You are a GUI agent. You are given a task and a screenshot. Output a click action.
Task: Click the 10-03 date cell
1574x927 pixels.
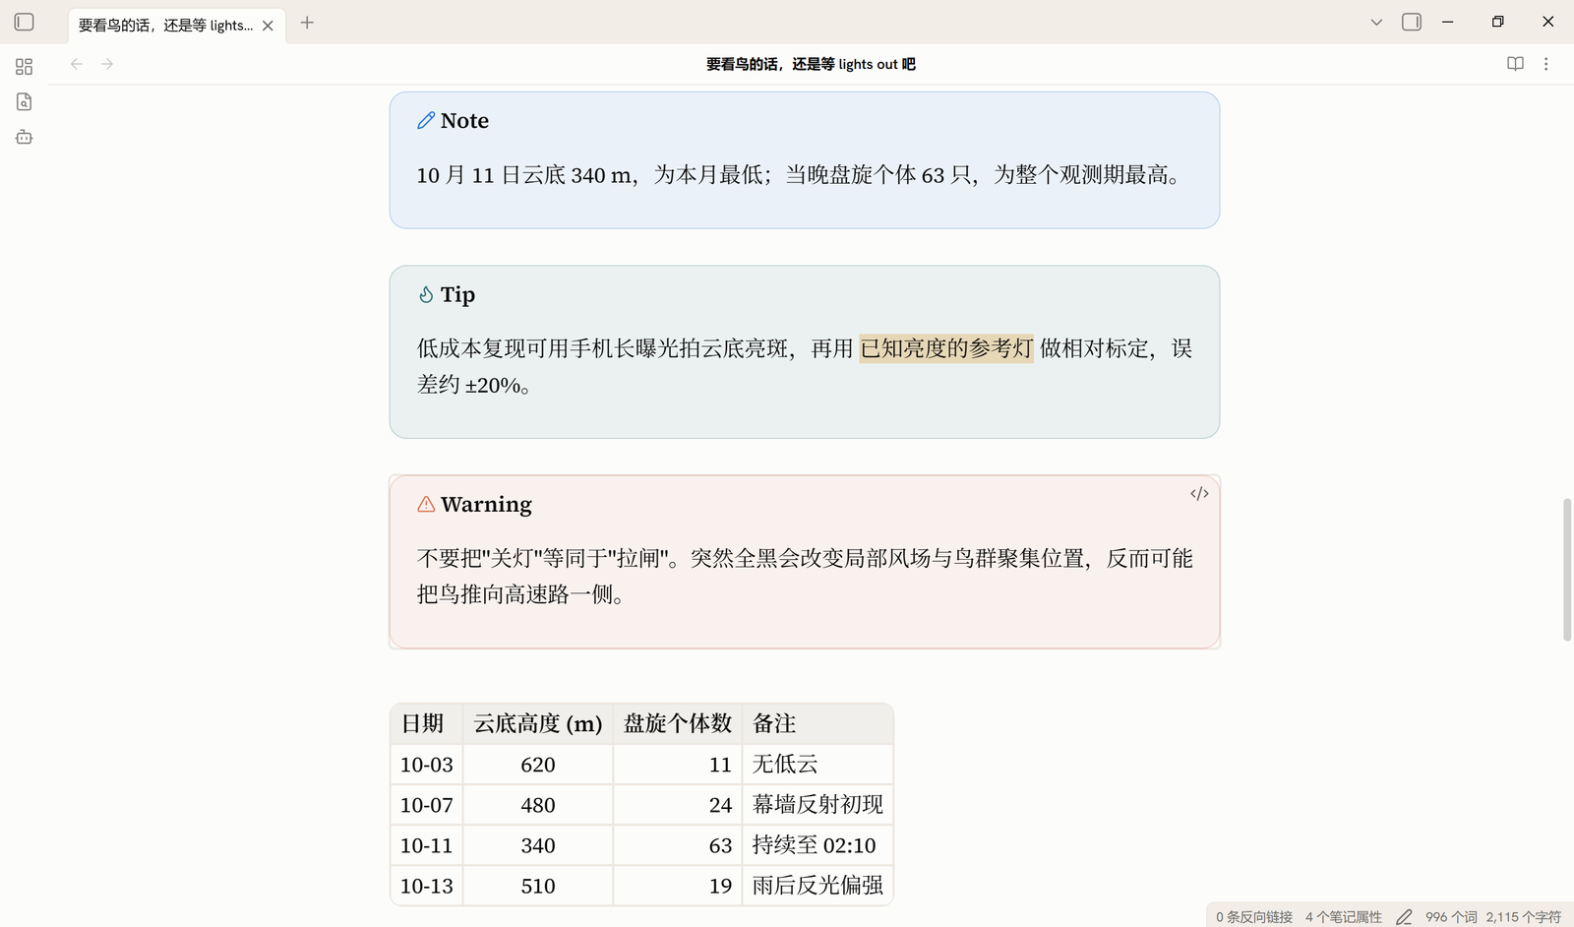427,765
